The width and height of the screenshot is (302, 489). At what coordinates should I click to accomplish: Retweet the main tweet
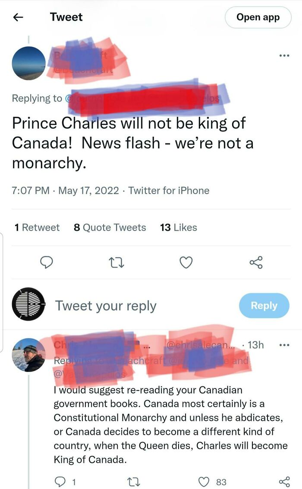(116, 263)
